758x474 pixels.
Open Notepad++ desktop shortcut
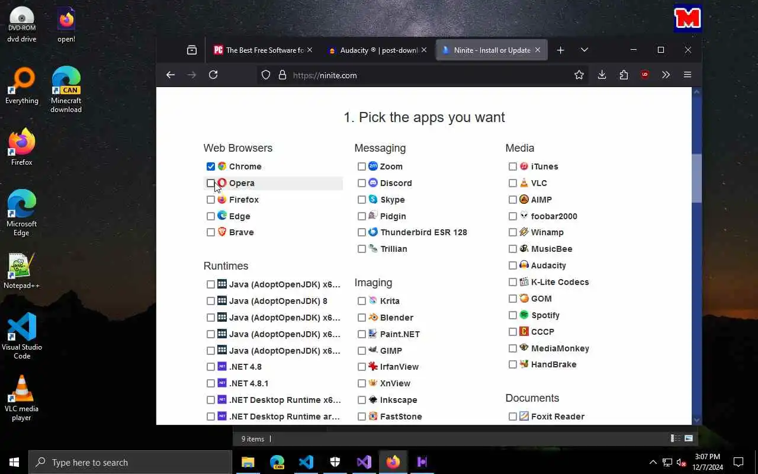(x=21, y=272)
